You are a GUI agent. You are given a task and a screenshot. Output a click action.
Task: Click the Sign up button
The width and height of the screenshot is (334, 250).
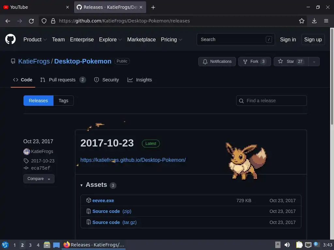[x=313, y=39]
